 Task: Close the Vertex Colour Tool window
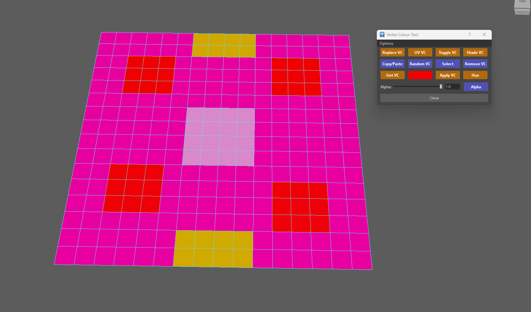(484, 34)
